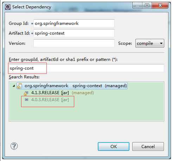Open the Scope compile dropdown
The width and height of the screenshot is (172, 161).
tap(150, 43)
